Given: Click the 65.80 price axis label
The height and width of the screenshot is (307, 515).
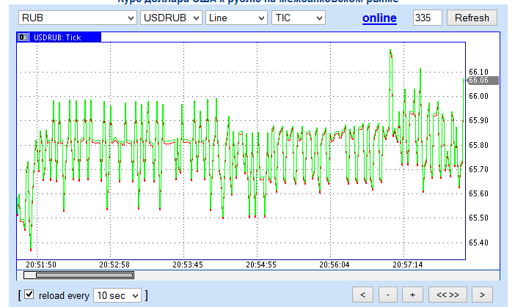Looking at the screenshot, I should (478, 145).
